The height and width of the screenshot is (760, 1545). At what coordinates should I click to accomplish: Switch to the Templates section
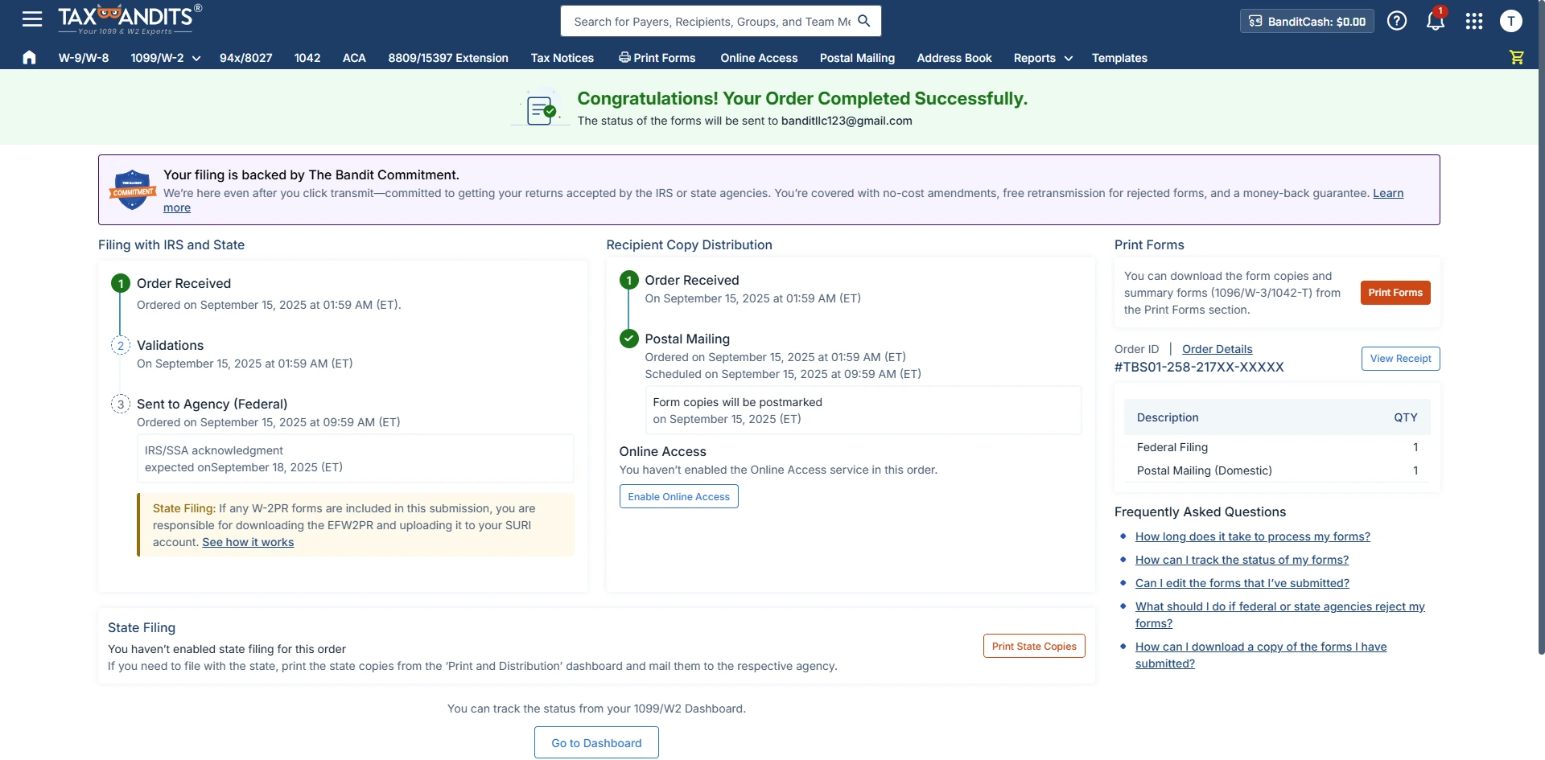1119,58
